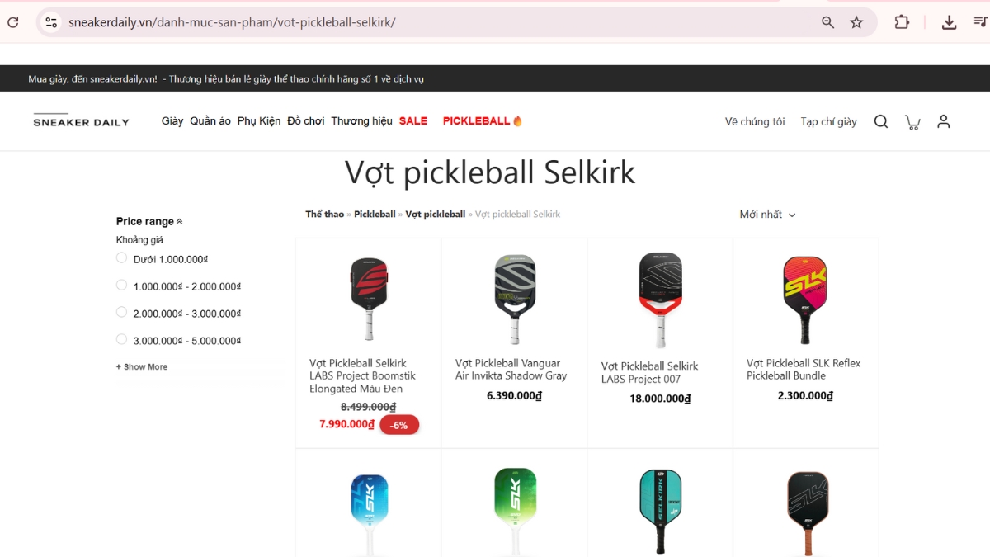
Task: Open site information icon in address bar
Action: (51, 22)
